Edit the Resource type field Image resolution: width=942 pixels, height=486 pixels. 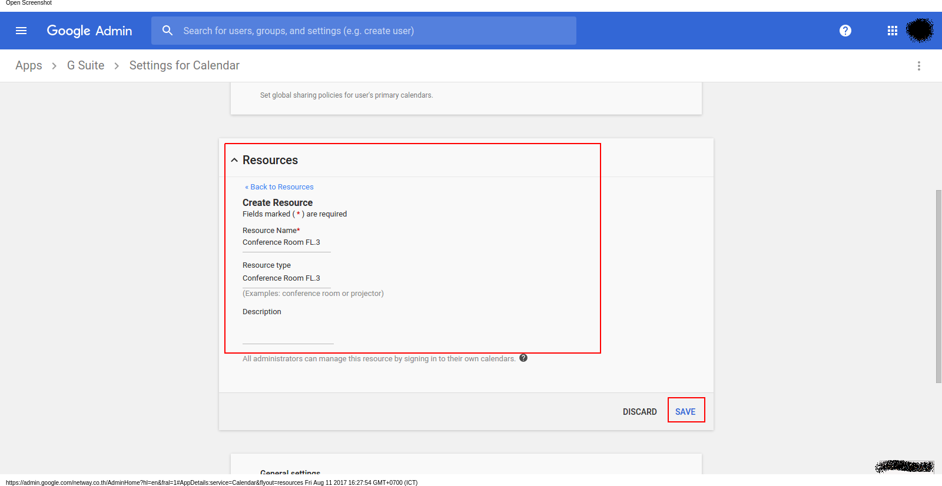(x=286, y=278)
